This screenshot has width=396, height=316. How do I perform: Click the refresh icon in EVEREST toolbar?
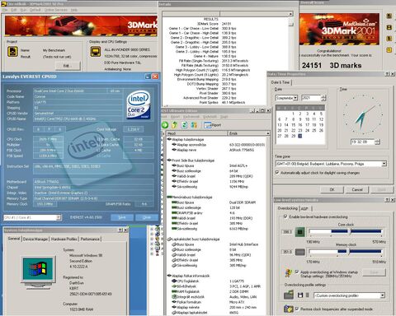pyautogui.click(x=184, y=125)
